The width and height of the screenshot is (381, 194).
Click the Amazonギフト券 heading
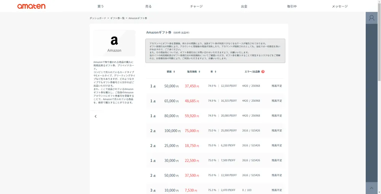[x=158, y=32]
